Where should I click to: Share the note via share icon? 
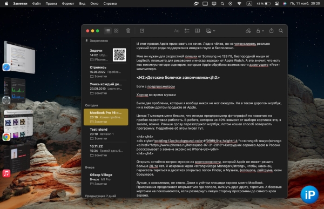click(271, 31)
